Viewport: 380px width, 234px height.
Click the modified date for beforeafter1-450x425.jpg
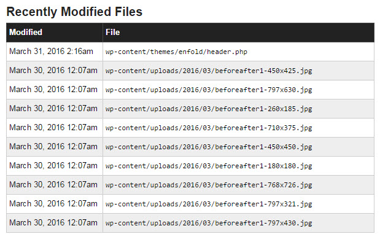pyautogui.click(x=53, y=70)
